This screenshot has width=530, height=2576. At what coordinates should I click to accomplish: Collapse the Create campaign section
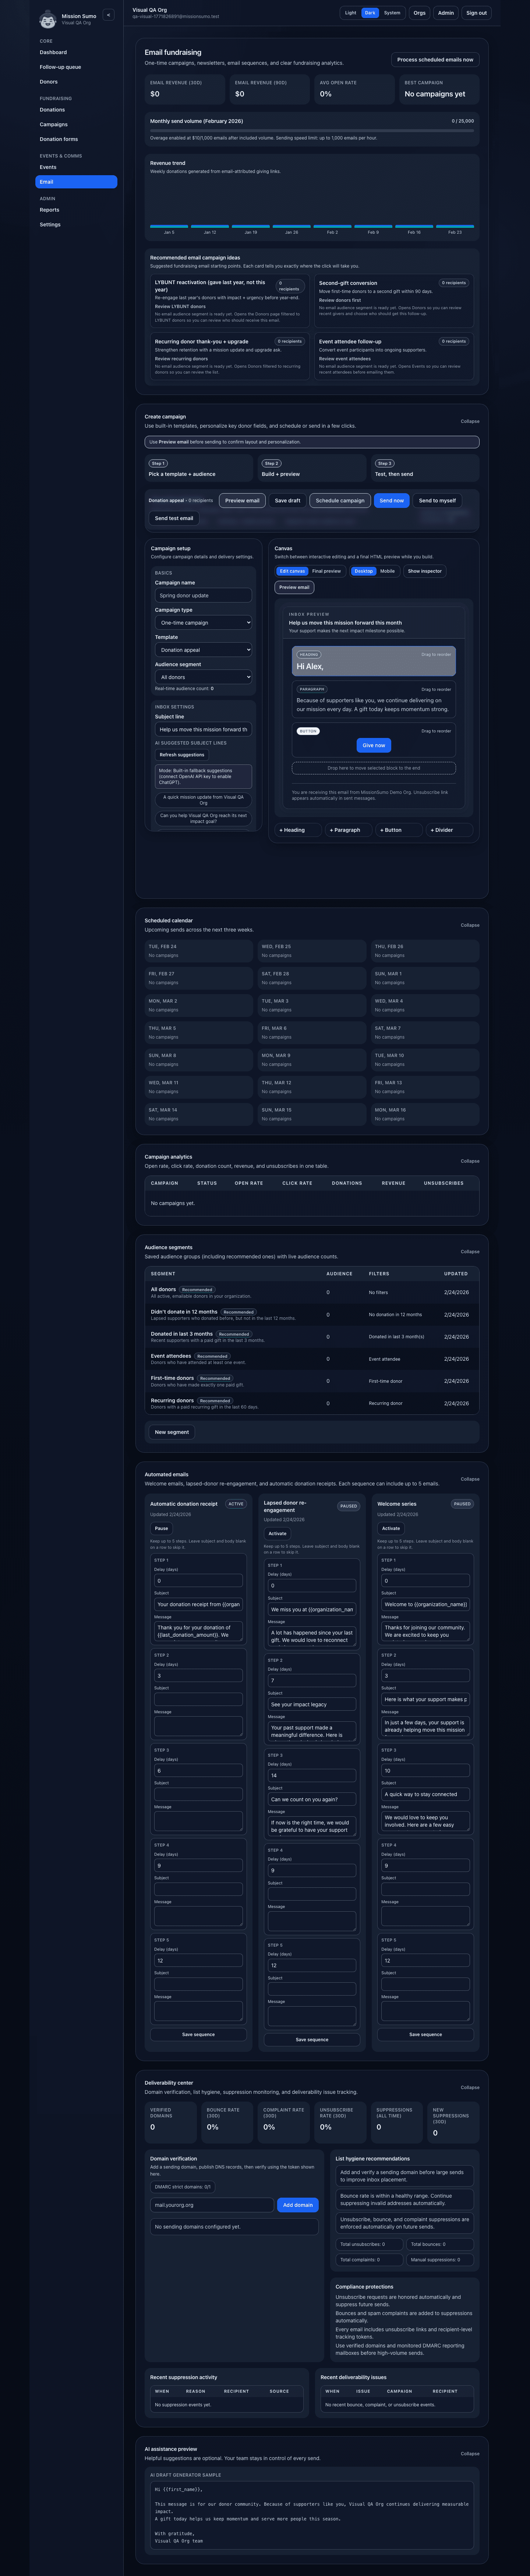tap(470, 421)
